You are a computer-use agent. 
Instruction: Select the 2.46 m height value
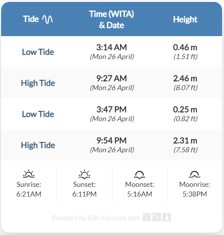tap(185, 78)
